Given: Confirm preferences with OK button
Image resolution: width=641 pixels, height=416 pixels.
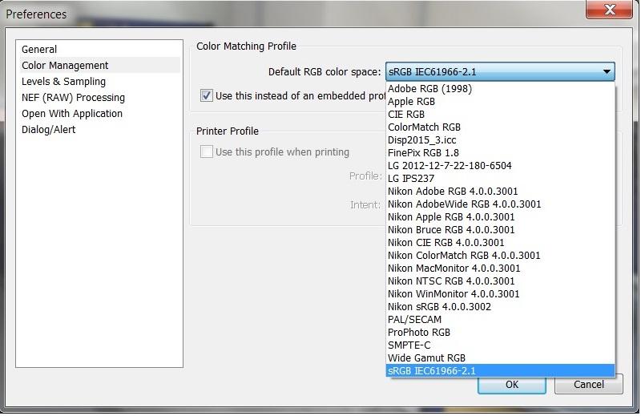Looking at the screenshot, I should click(512, 385).
